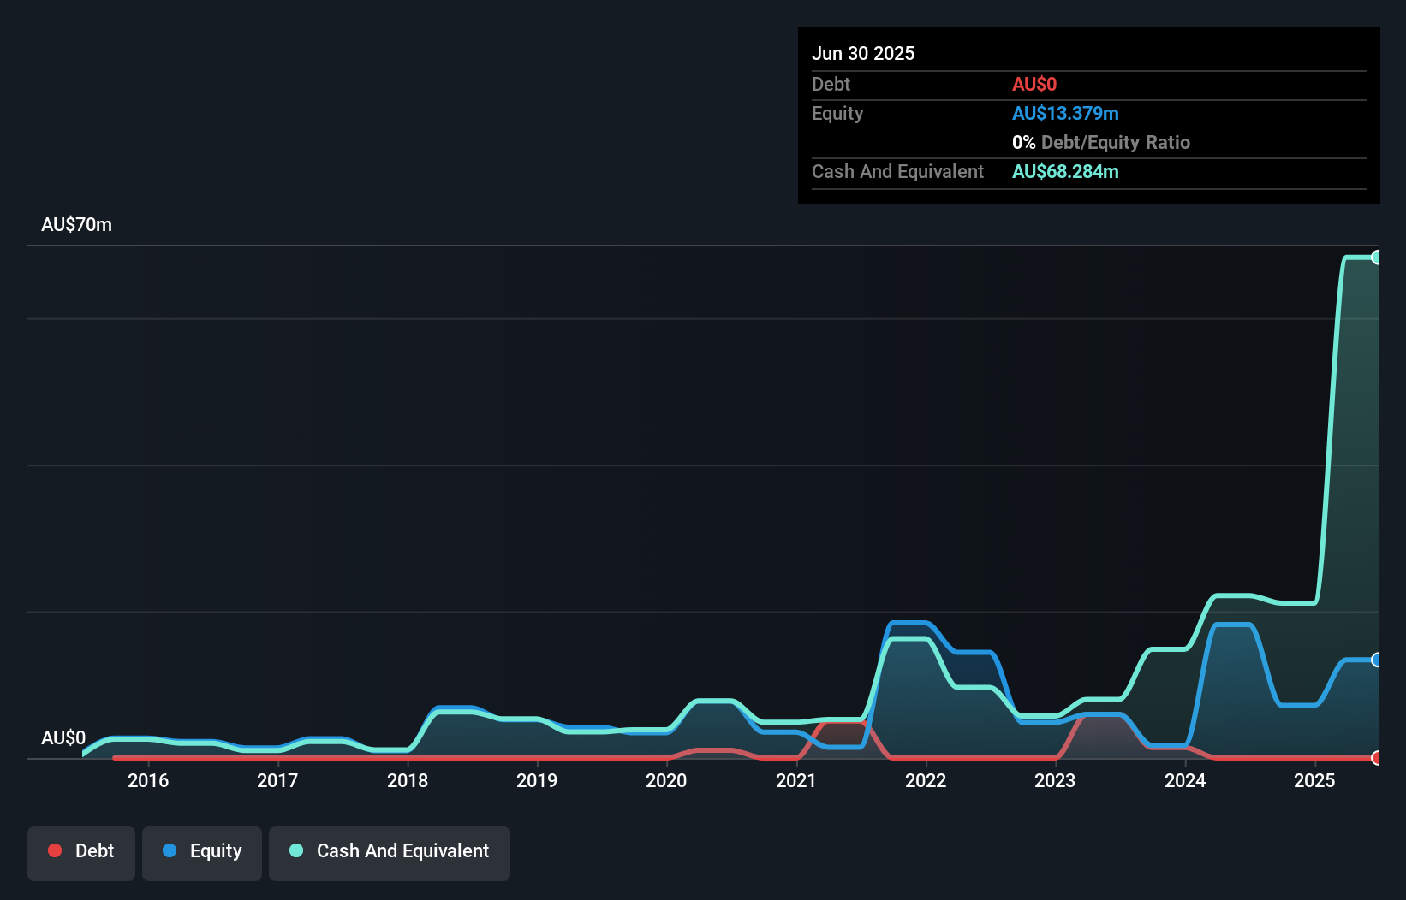Click the AU$70m y-axis label
1406x900 pixels.
pyautogui.click(x=76, y=225)
